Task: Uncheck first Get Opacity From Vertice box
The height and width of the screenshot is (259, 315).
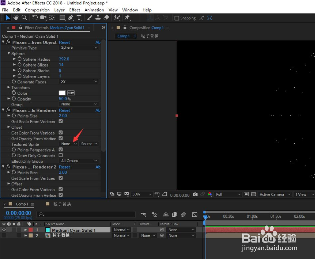Action: (61, 138)
